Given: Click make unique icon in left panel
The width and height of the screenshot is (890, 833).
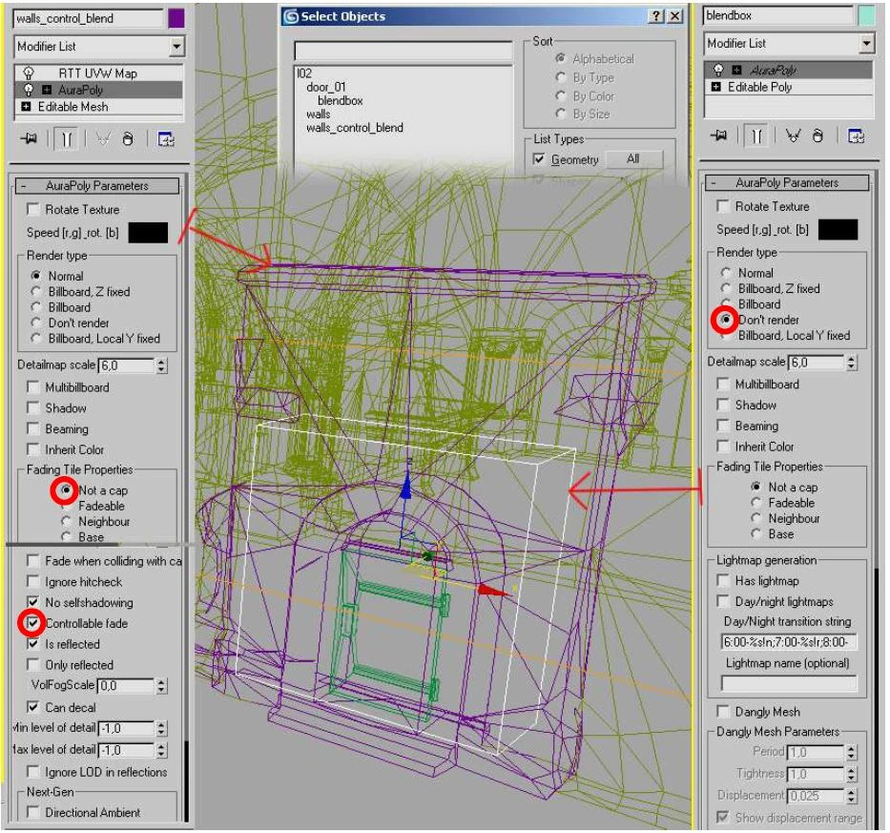Looking at the screenshot, I should 103,138.
